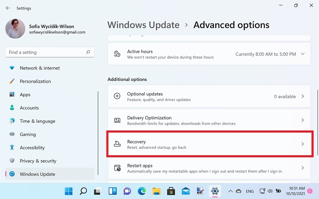Viewport: 319px width, 199px height.
Task: Click the Delivery Optimization icon
Action: [117, 120]
